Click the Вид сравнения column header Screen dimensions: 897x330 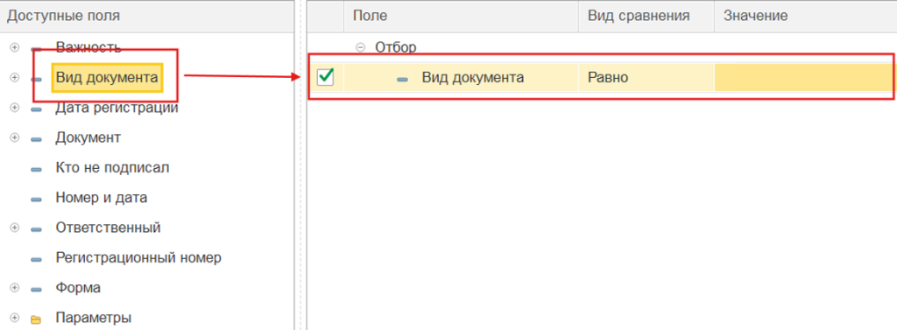(646, 16)
